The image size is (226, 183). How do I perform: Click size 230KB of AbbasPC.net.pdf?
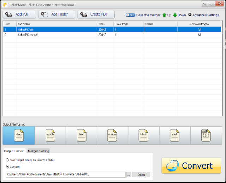(x=102, y=35)
